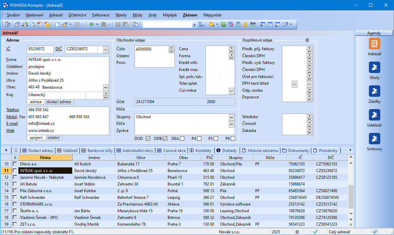Check the row checkbox for Dřevo a.s.
The image size is (394, 235).
tap(15, 164)
